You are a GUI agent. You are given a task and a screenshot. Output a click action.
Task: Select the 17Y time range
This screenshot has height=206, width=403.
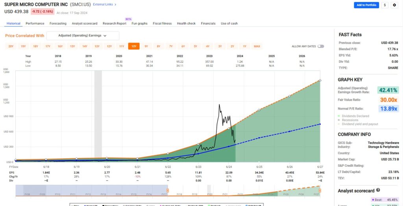48,46
